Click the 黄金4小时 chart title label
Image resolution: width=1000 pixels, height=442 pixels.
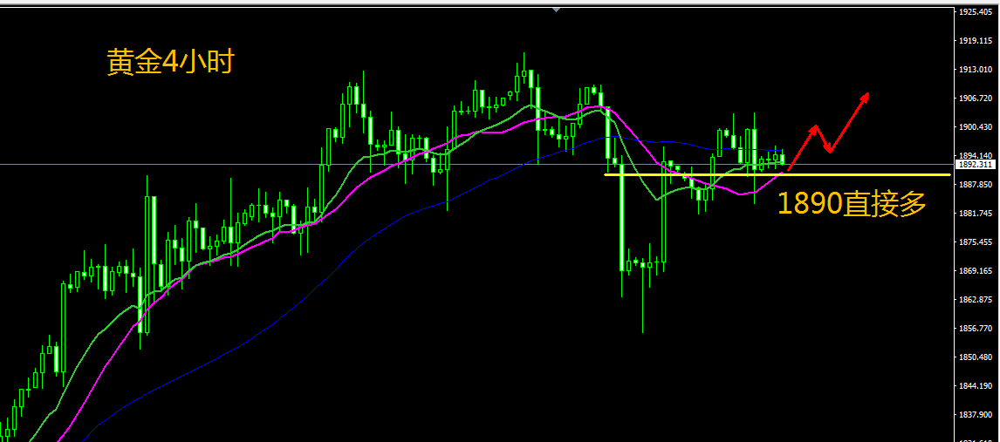pyautogui.click(x=170, y=63)
